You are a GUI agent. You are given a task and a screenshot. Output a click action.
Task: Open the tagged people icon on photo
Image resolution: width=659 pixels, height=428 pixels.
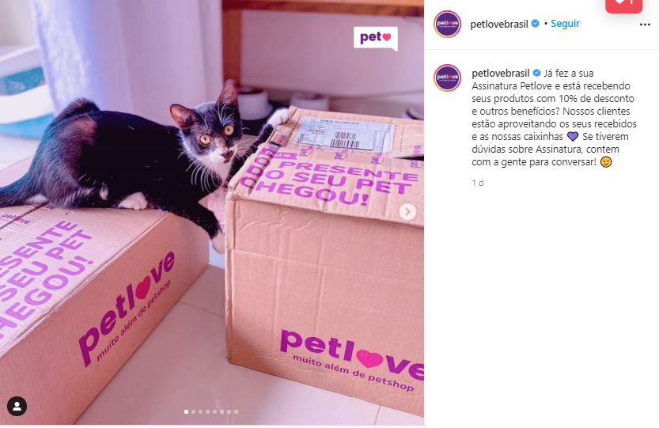[17, 406]
